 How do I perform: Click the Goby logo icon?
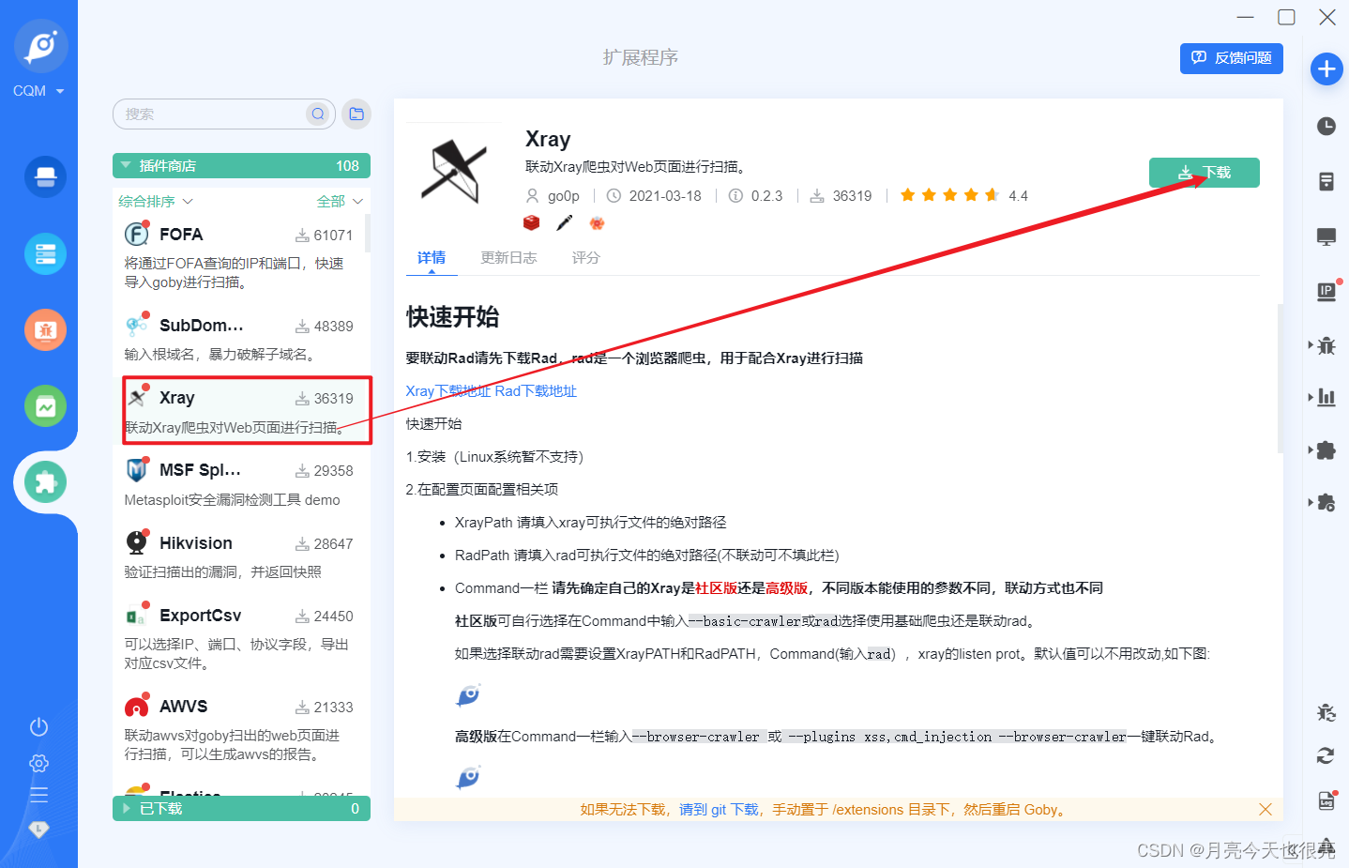click(41, 46)
